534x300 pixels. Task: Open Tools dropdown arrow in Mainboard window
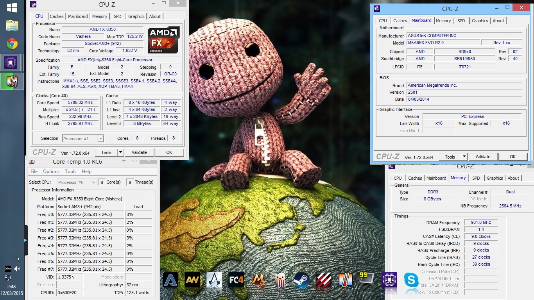(x=464, y=157)
